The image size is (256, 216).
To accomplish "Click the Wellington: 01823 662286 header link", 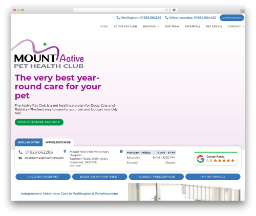I will click(139, 18).
